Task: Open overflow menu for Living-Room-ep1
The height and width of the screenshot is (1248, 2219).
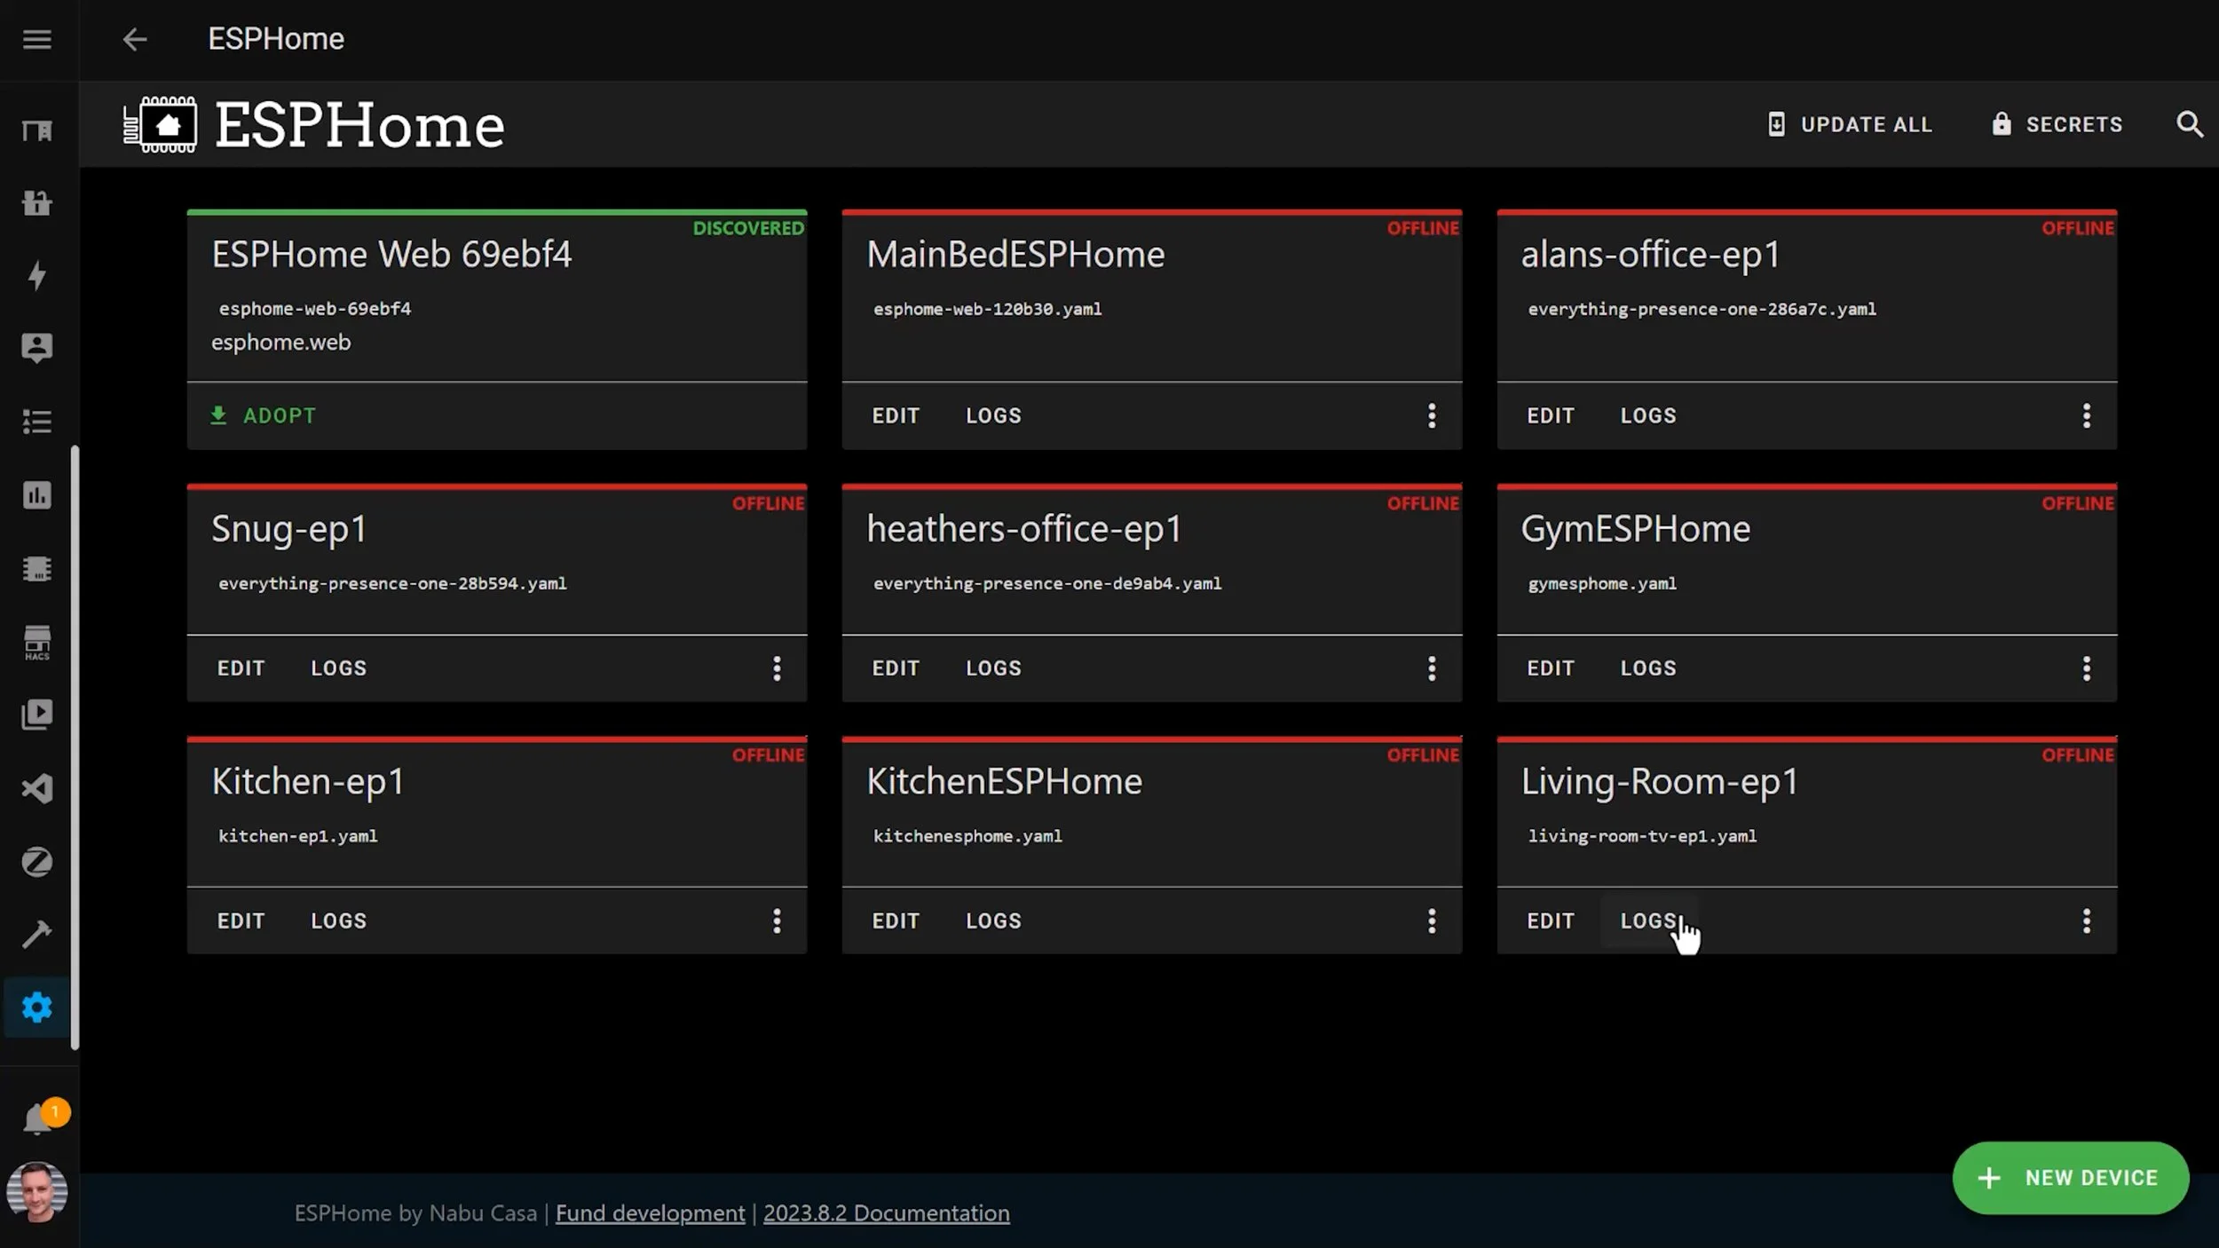Action: tap(2086, 920)
